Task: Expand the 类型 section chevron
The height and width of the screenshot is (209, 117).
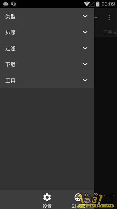Action: pyautogui.click(x=85, y=16)
